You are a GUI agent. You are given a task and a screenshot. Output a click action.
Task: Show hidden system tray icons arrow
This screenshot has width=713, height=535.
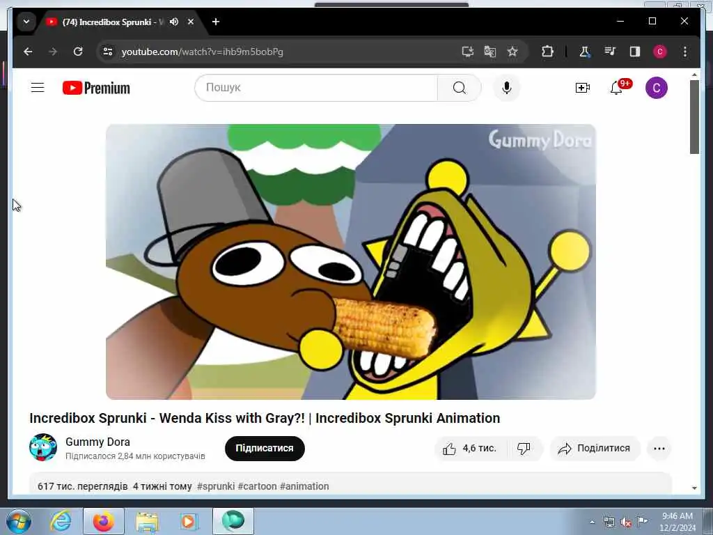592,522
